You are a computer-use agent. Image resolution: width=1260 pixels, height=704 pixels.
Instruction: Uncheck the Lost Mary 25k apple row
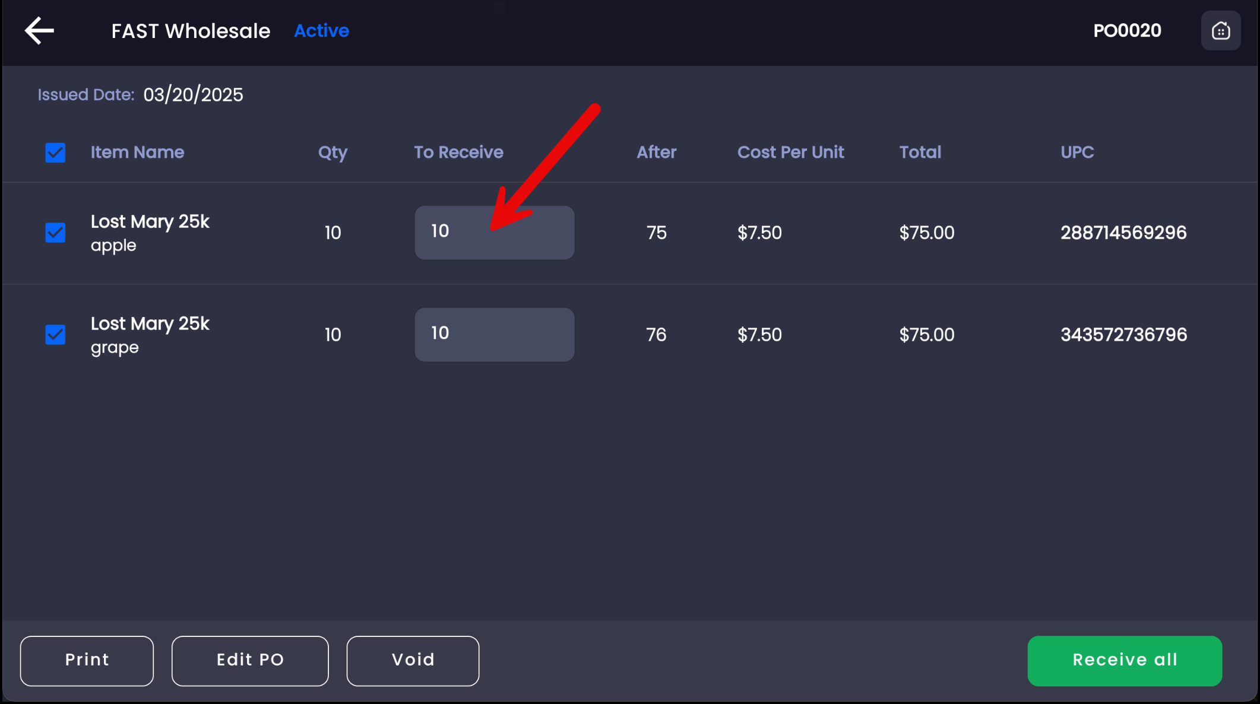(55, 233)
